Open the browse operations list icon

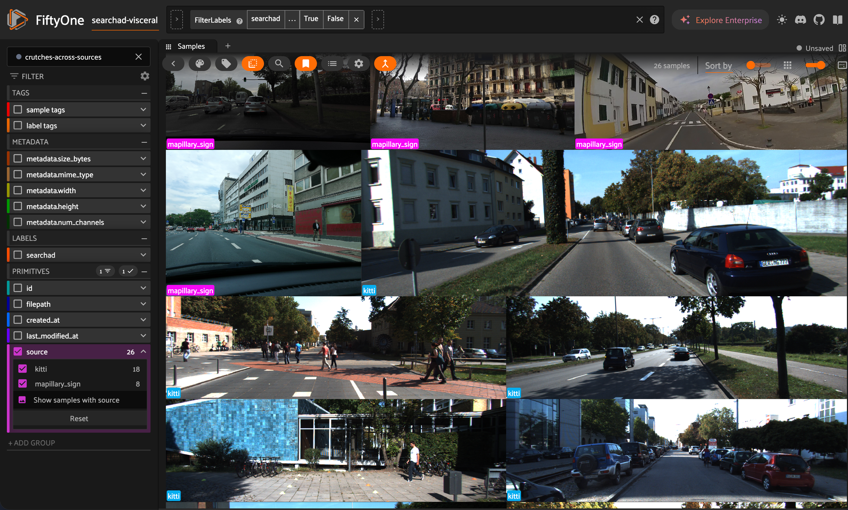click(332, 64)
